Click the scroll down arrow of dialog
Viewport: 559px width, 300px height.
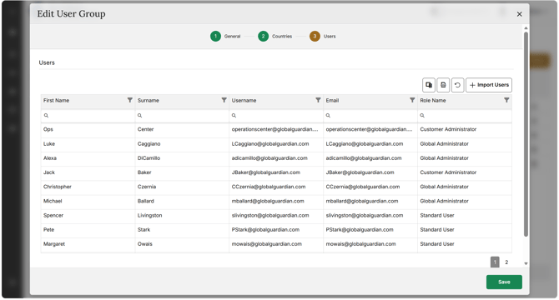tap(526, 263)
